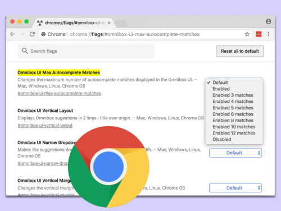Bookmark this page with the star icon
The width and height of the screenshot is (281, 211).
[x=247, y=34]
